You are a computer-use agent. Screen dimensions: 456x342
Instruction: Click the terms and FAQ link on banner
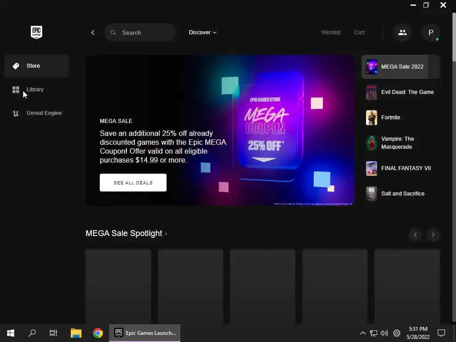coord(313,204)
